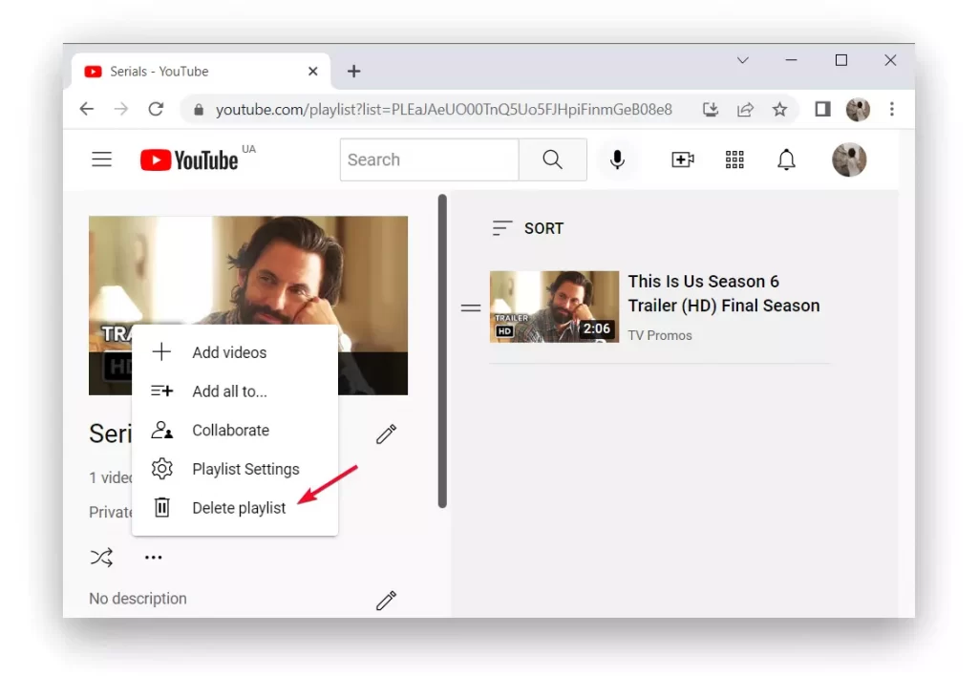Viewport: 978px width, 698px height.
Task: Edit playlist description with pencil icon
Action: (386, 600)
